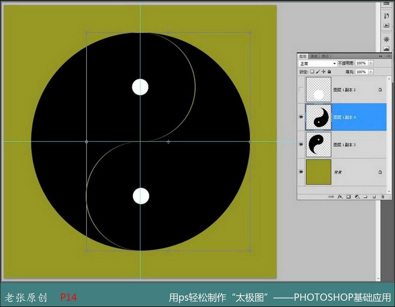Enable lock position cross-arrow icon
395x307 pixels.
point(324,72)
